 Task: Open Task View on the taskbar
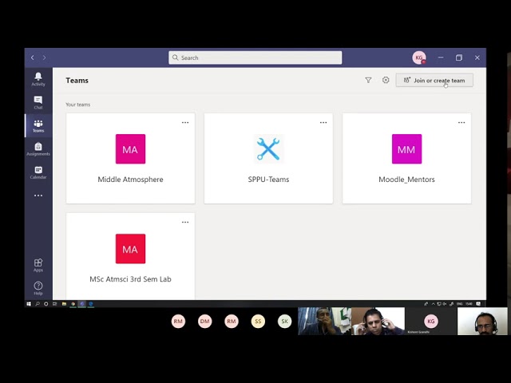55,304
